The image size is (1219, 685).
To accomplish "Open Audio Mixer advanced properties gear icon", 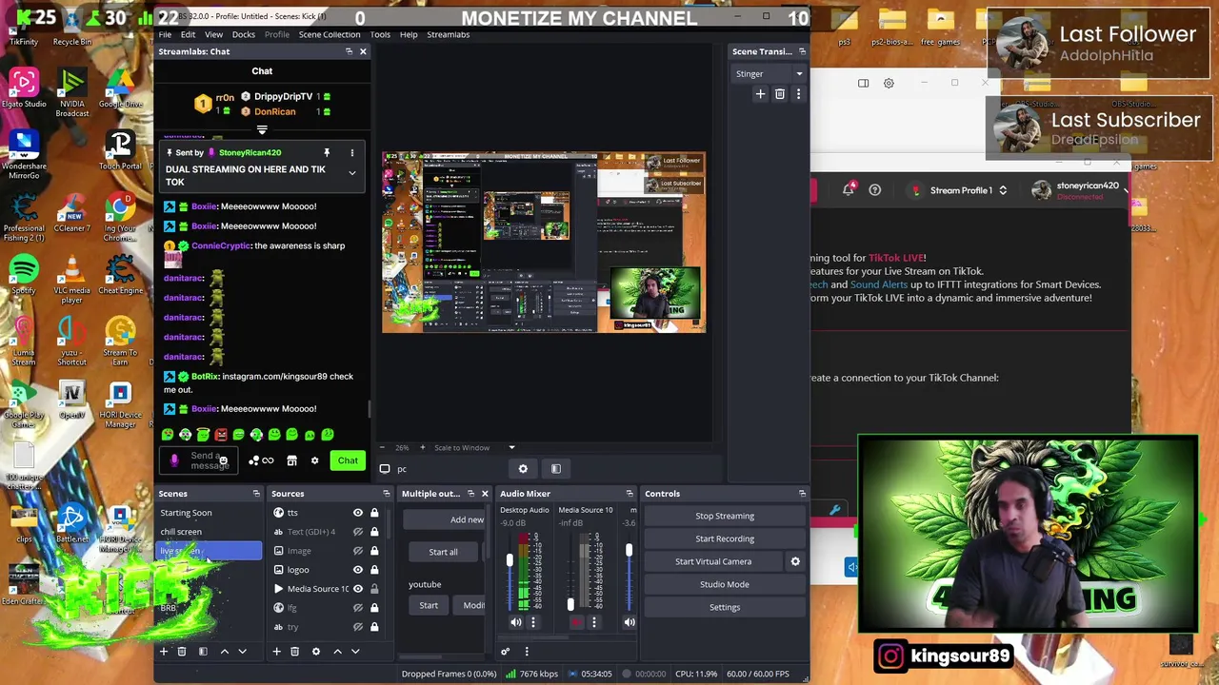I will click(506, 652).
